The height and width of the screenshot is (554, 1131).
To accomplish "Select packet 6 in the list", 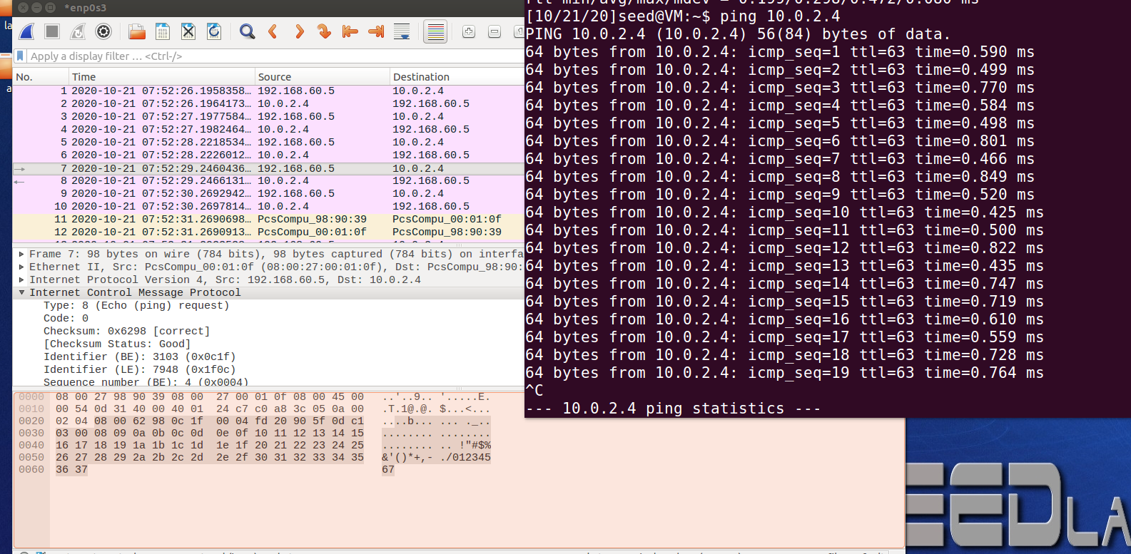I will click(x=268, y=155).
